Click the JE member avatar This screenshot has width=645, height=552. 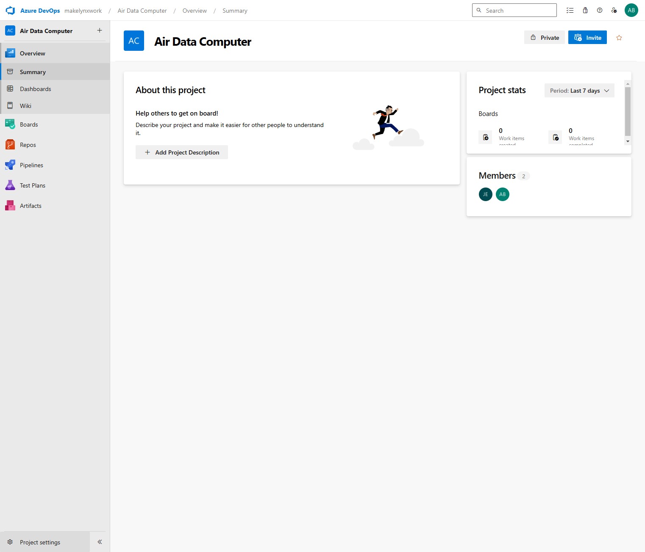pyautogui.click(x=486, y=194)
